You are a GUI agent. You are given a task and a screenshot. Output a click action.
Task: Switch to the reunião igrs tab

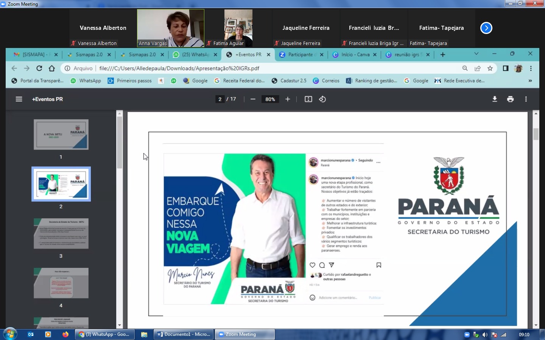407,54
